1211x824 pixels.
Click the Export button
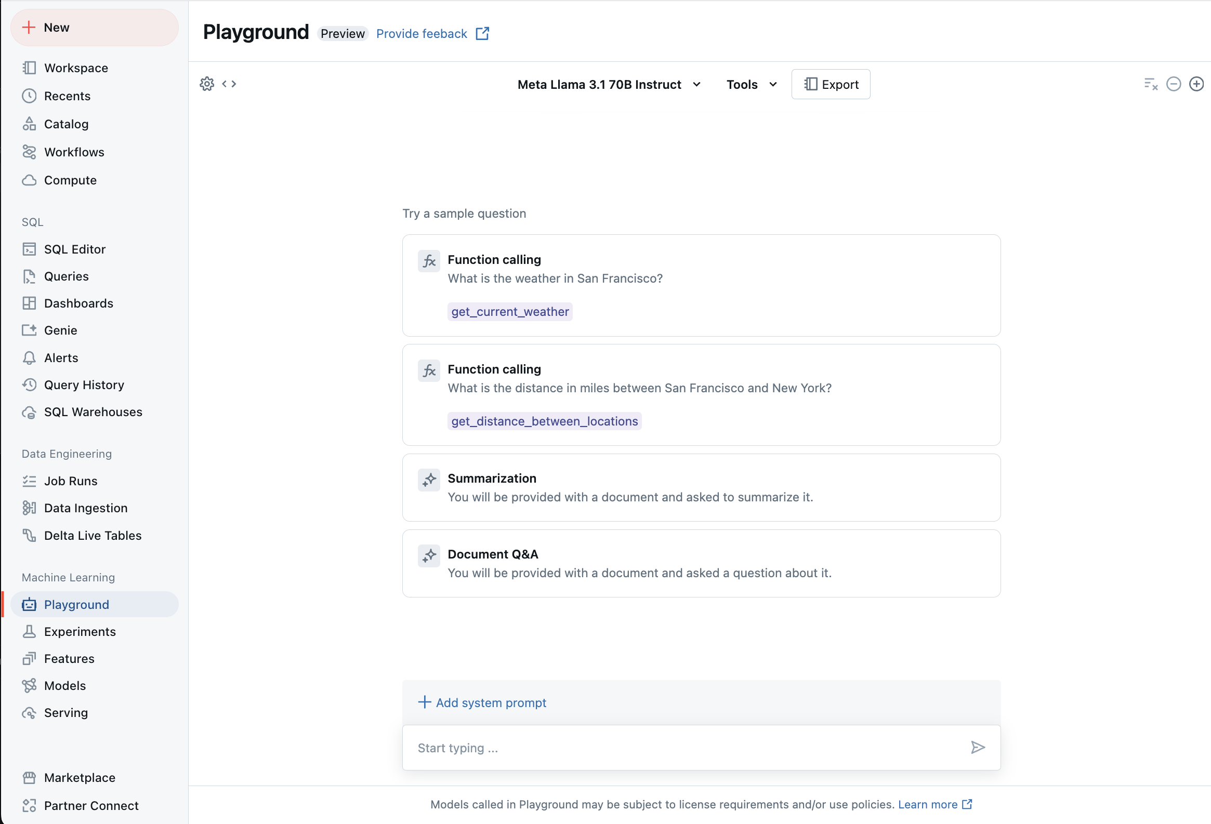(x=830, y=84)
